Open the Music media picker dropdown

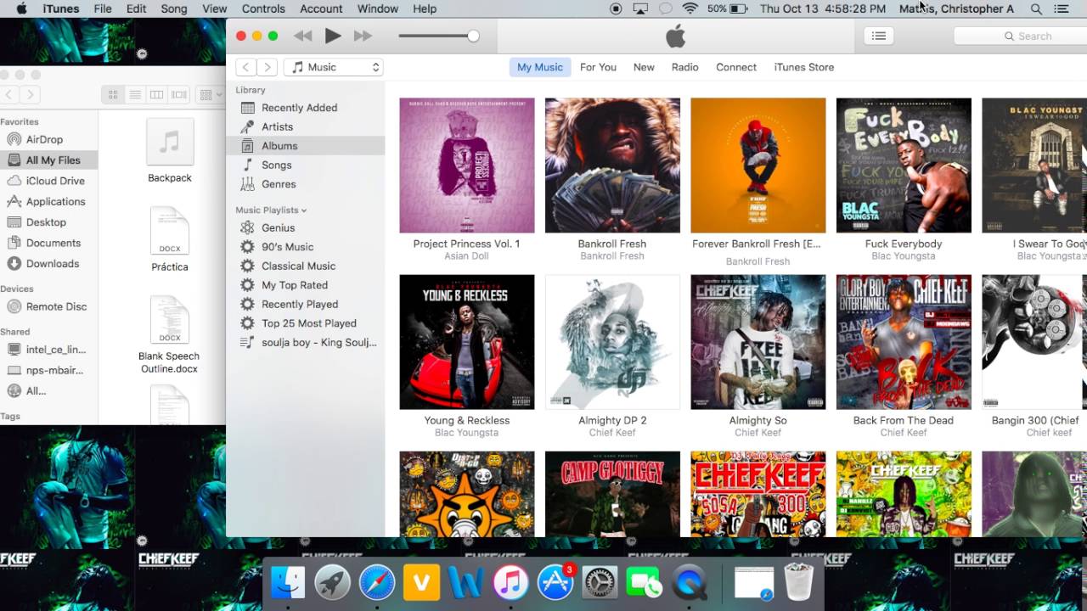(x=334, y=67)
